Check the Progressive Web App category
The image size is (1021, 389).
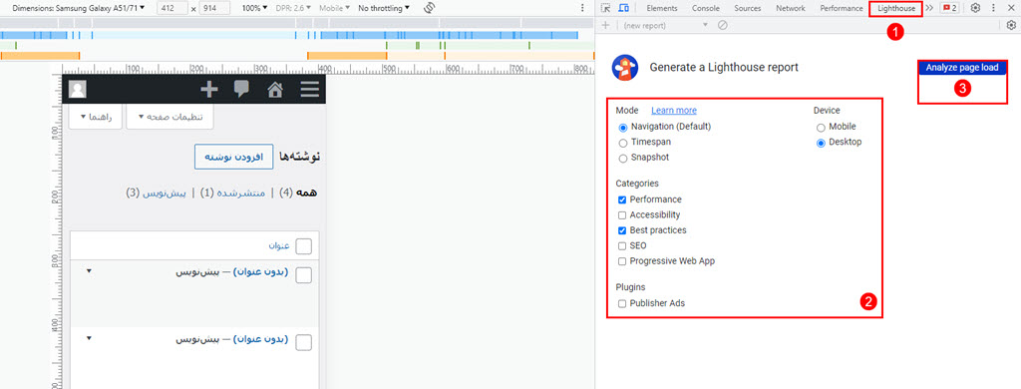pos(622,261)
